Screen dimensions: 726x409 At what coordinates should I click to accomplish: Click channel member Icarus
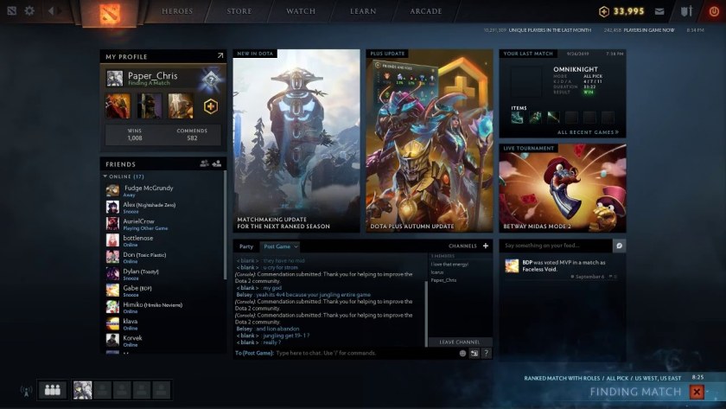pyautogui.click(x=437, y=272)
